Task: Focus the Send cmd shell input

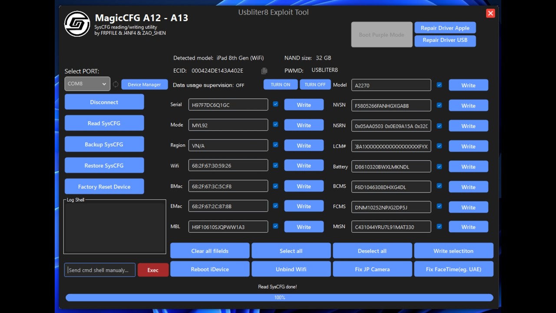Action: point(100,270)
